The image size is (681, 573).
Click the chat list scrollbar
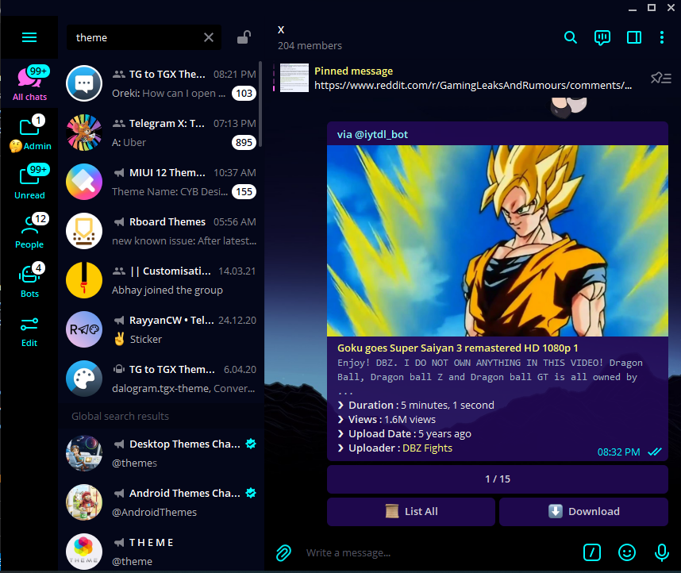point(260,104)
